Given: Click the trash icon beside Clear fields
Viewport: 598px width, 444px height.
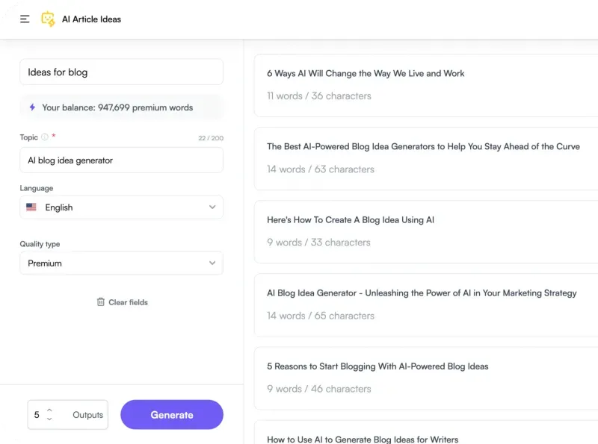Looking at the screenshot, I should [x=101, y=302].
